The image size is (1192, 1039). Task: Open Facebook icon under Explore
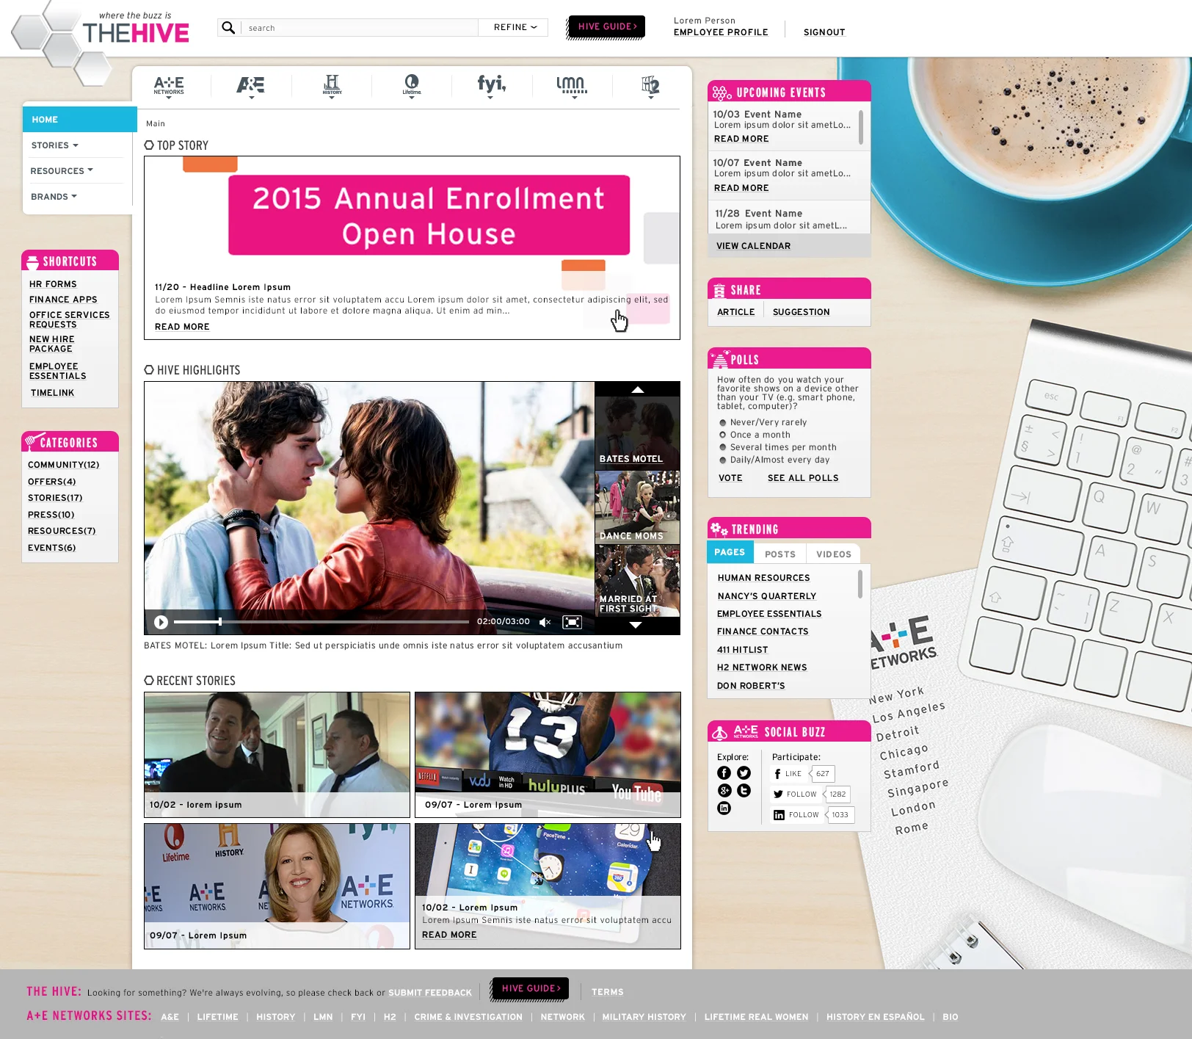point(724,772)
